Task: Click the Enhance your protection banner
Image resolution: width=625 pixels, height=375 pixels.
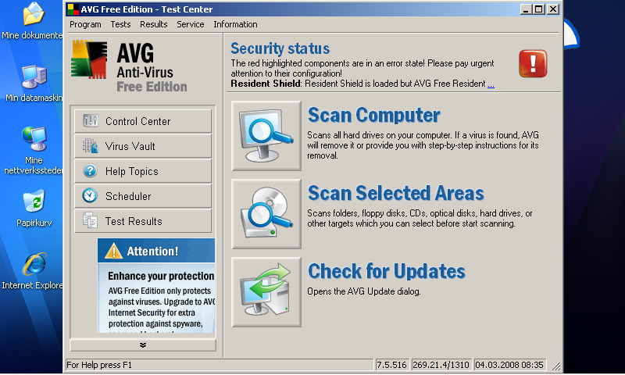Action: 156,285
